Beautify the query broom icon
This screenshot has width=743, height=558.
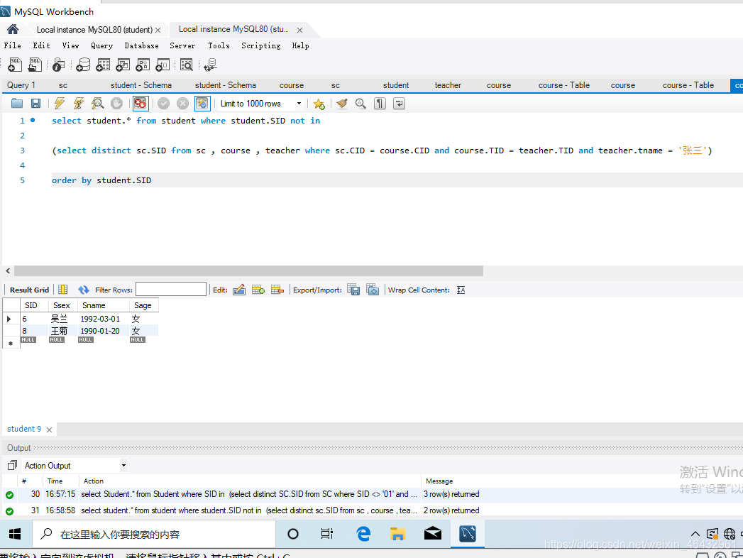tap(341, 104)
